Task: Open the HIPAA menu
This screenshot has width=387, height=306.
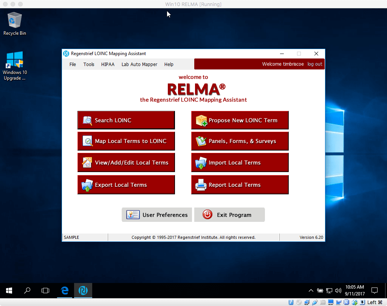Action: point(108,64)
